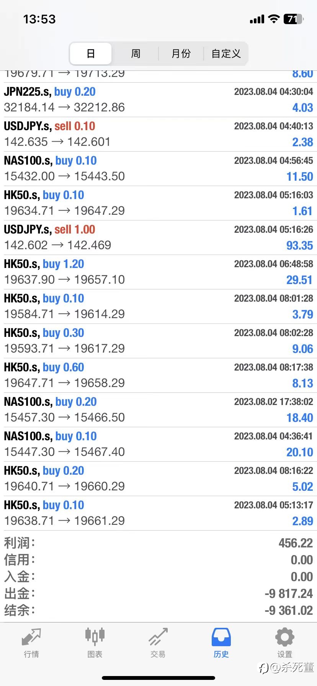
Task: Tap the 18.40 profit value
Action: [300, 418]
